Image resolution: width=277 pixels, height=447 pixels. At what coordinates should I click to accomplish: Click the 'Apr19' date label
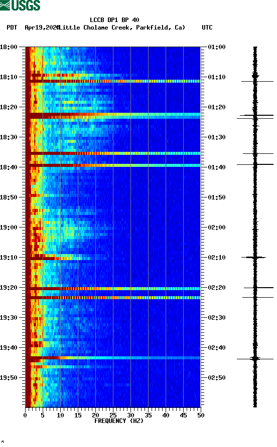34,28
